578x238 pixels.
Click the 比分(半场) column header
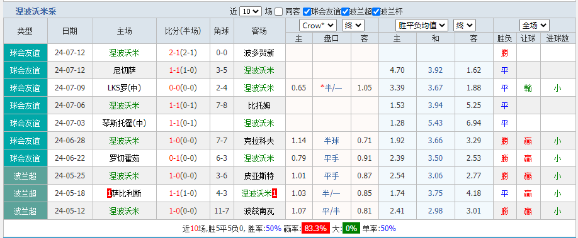coord(183,31)
